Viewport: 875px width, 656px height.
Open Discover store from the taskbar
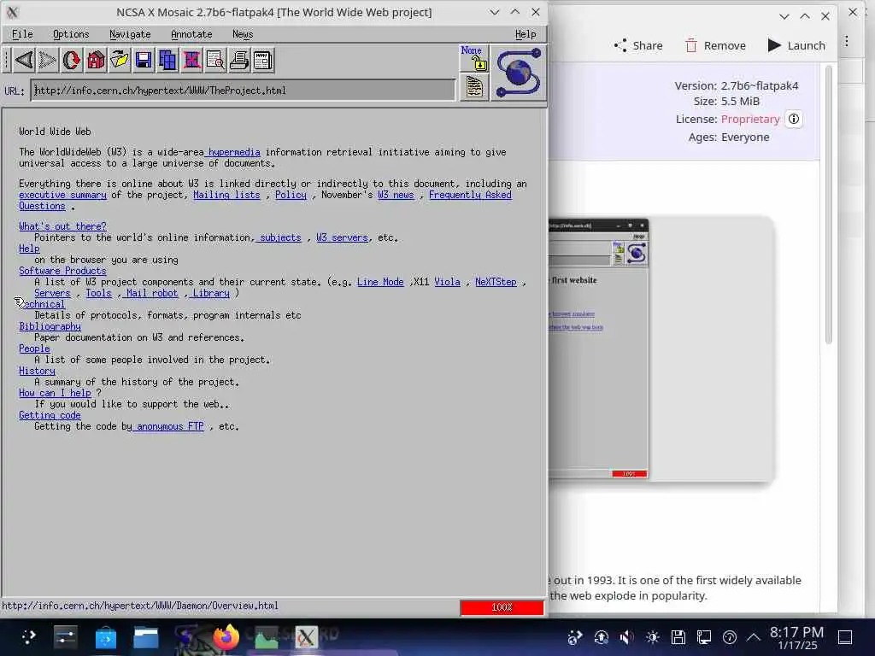pyautogui.click(x=105, y=637)
